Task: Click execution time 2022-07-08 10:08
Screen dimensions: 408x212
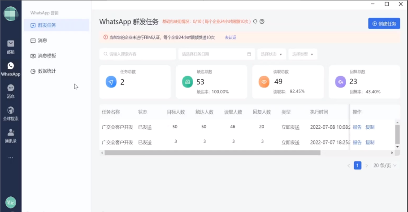Action: coord(330,127)
